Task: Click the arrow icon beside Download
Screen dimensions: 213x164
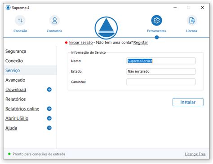Action: tap(49, 90)
